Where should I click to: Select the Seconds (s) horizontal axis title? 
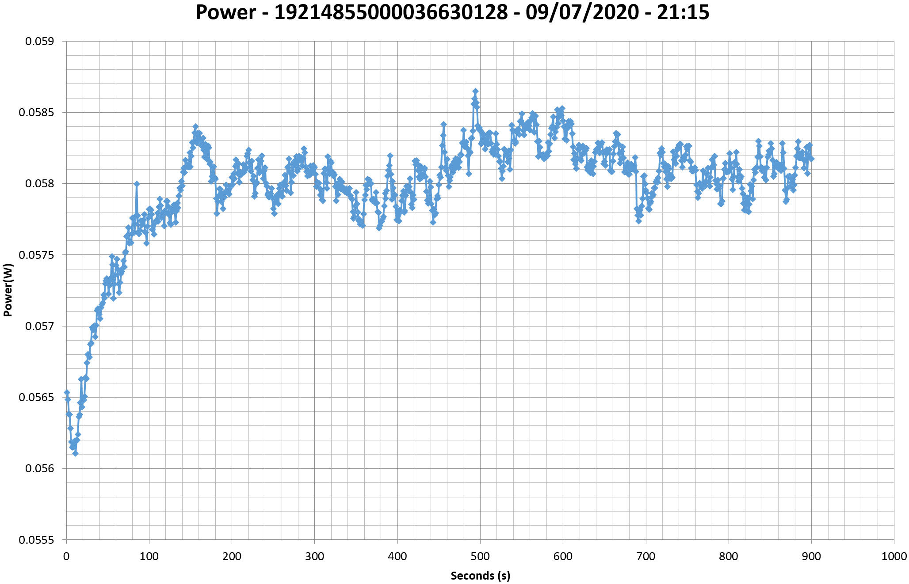coord(480,576)
